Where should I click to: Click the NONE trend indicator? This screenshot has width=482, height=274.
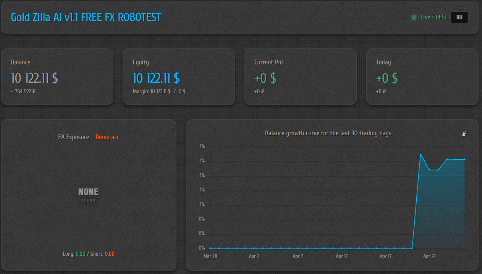tap(88, 192)
